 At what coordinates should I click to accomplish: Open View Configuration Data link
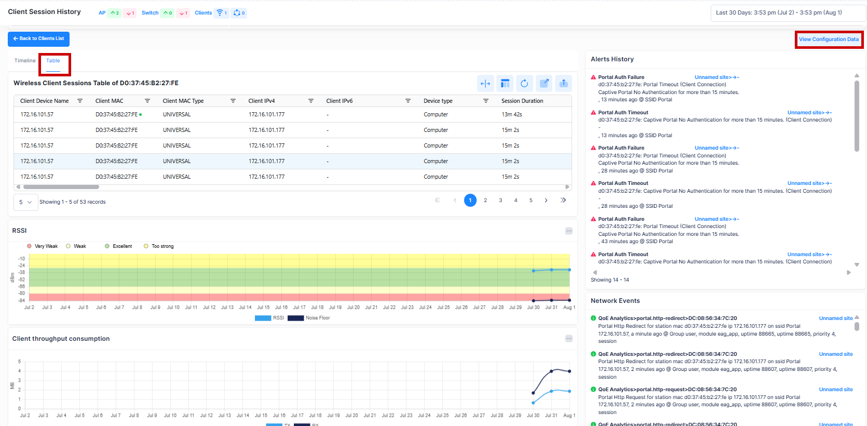[x=829, y=39]
